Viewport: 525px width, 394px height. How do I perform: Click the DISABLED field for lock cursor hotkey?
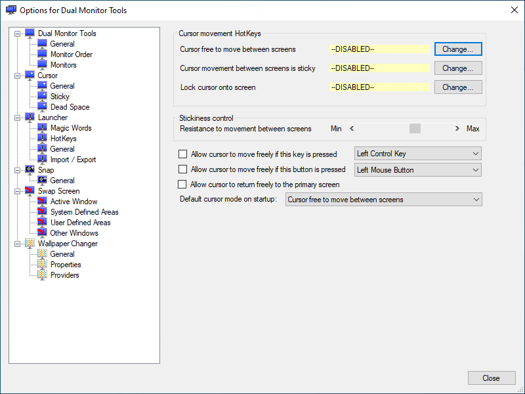pyautogui.click(x=379, y=87)
